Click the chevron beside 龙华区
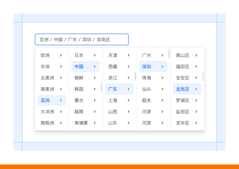Screen dimensions: 239x169 point(196,123)
